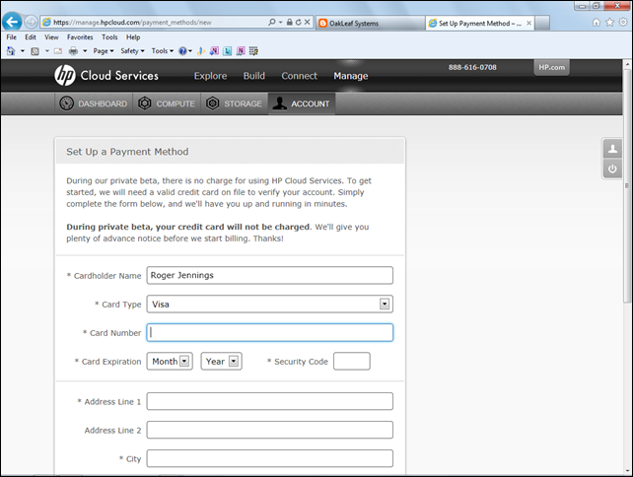Open the COMPUTE section
Screen dimensions: 633x477
coord(167,103)
